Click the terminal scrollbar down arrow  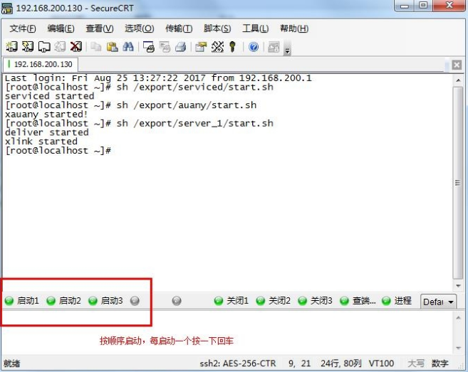[458, 286]
